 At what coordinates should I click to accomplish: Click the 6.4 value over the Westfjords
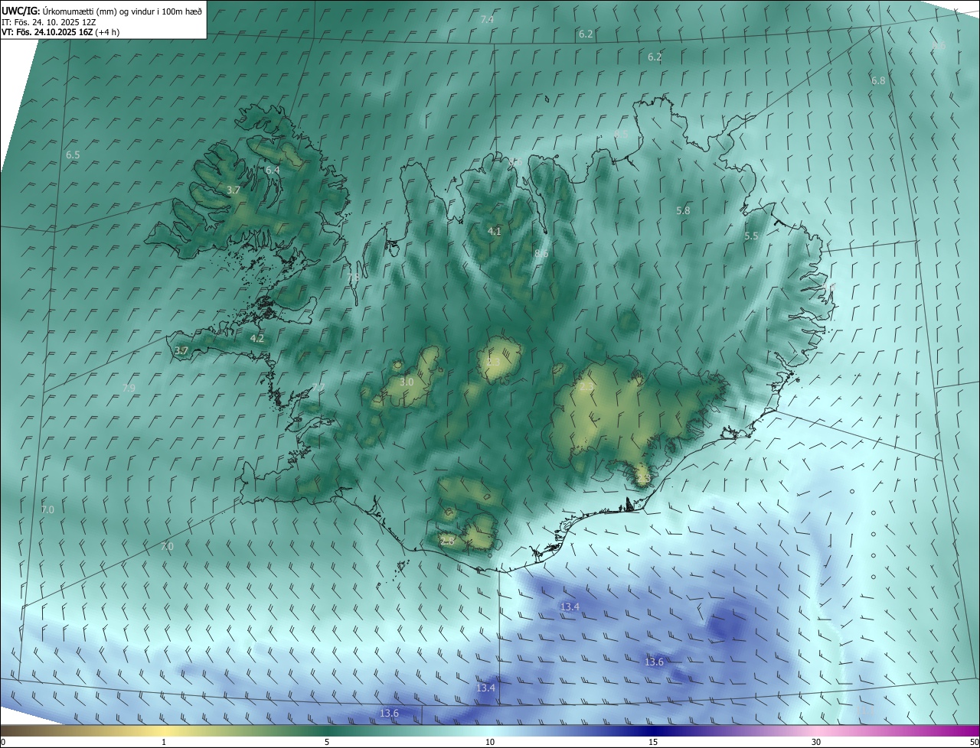click(x=273, y=170)
